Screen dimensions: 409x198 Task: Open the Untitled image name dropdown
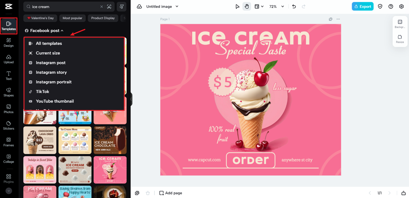click(x=162, y=6)
